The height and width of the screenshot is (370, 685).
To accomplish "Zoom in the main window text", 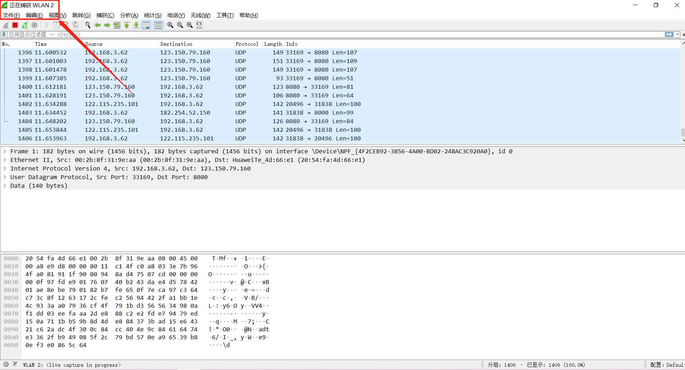I will coord(170,25).
